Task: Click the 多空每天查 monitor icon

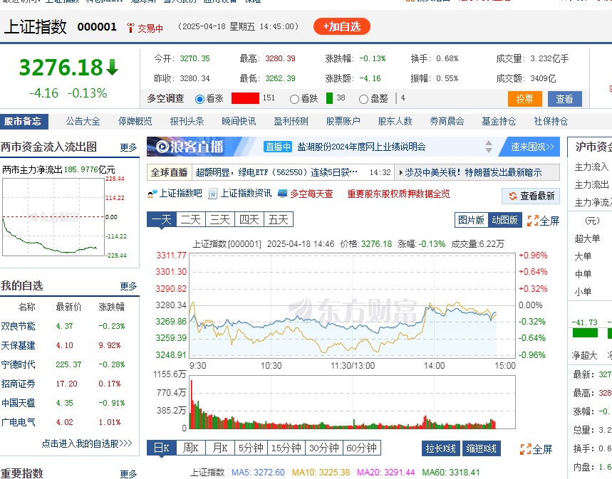Action: (283, 194)
